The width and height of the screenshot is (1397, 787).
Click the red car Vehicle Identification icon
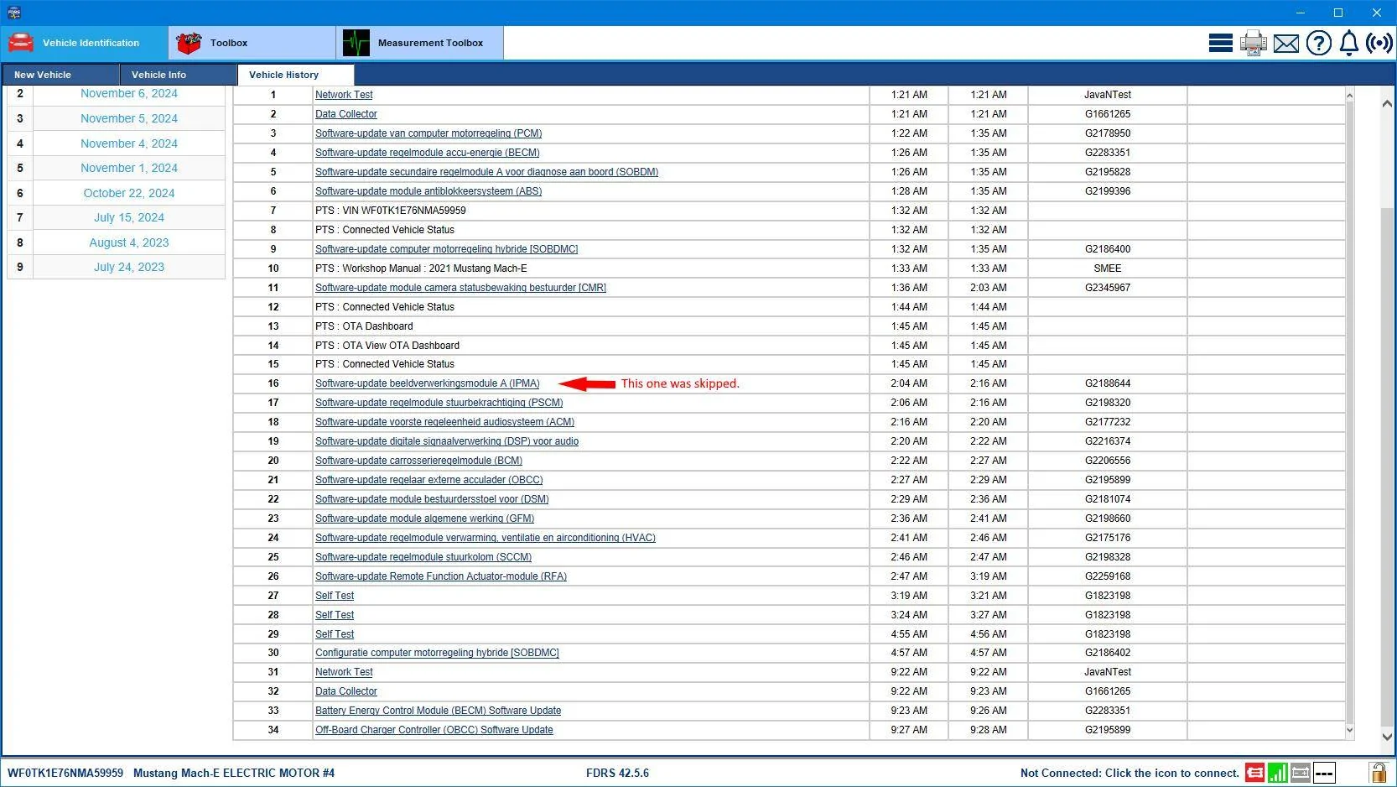pos(21,43)
